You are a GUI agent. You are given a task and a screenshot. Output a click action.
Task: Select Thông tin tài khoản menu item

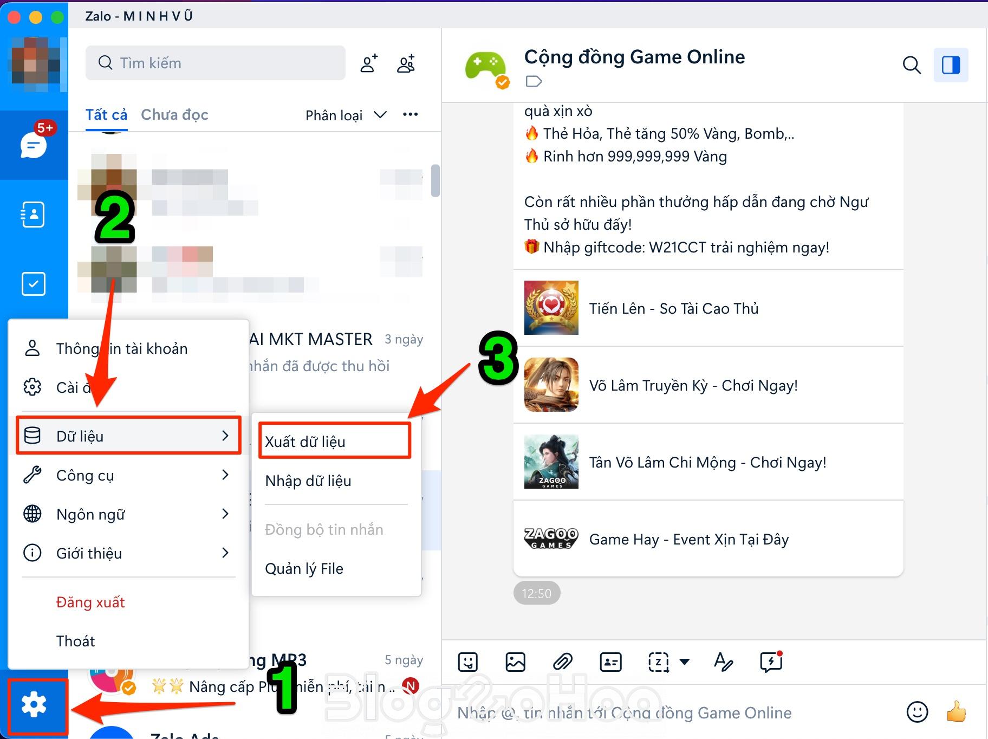[x=128, y=348]
